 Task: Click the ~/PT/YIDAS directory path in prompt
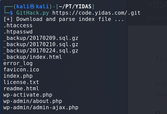point(75,7)
